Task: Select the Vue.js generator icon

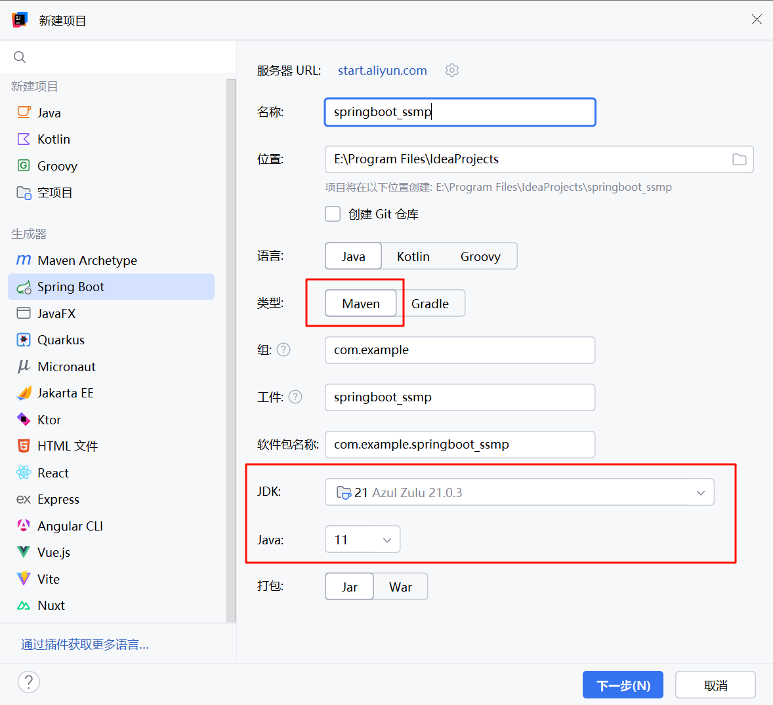Action: point(24,552)
